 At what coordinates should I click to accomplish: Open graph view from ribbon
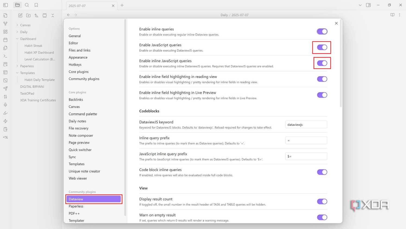coord(5,24)
